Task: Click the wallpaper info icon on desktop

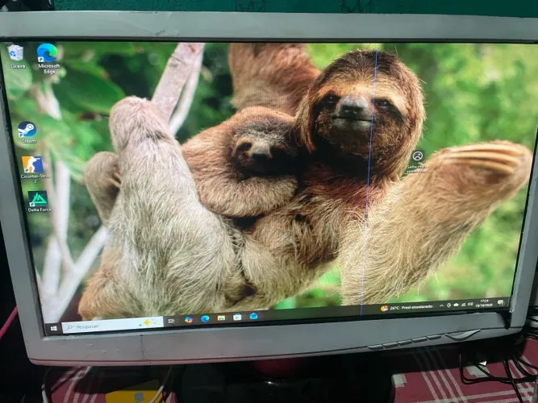Action: 417,161
